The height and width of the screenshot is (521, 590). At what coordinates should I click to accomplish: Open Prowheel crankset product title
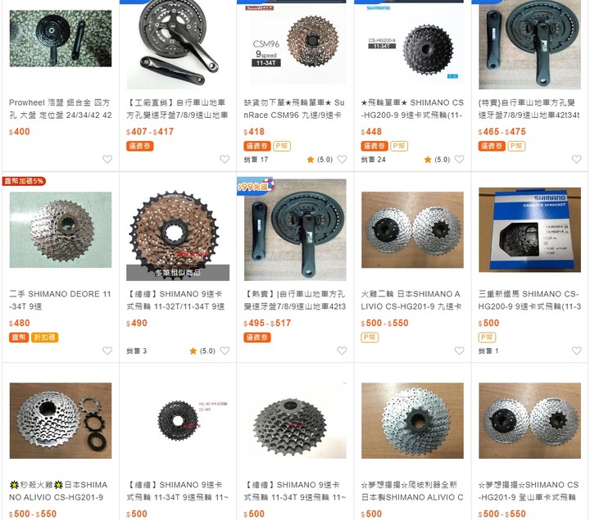pos(60,109)
